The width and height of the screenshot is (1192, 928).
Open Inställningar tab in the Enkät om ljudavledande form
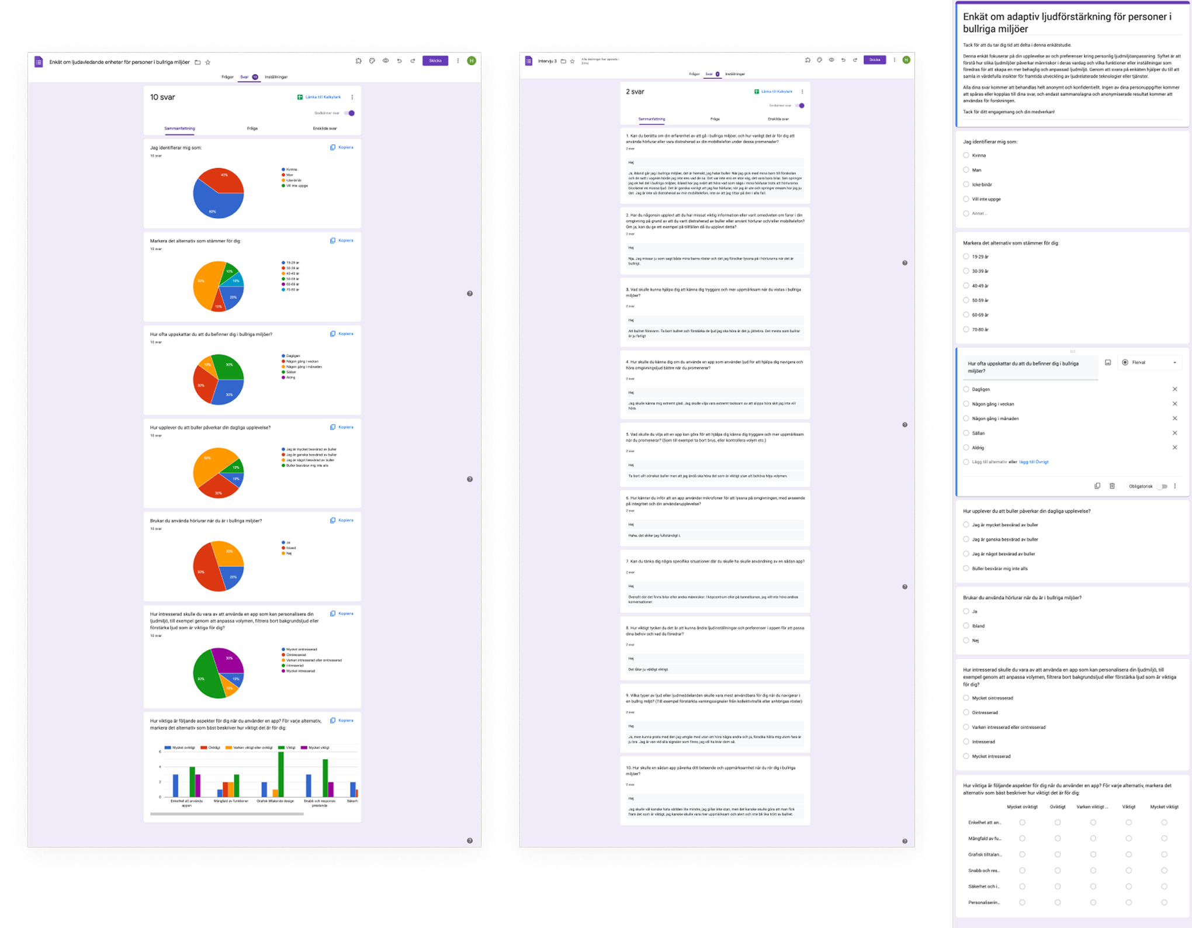(x=276, y=77)
